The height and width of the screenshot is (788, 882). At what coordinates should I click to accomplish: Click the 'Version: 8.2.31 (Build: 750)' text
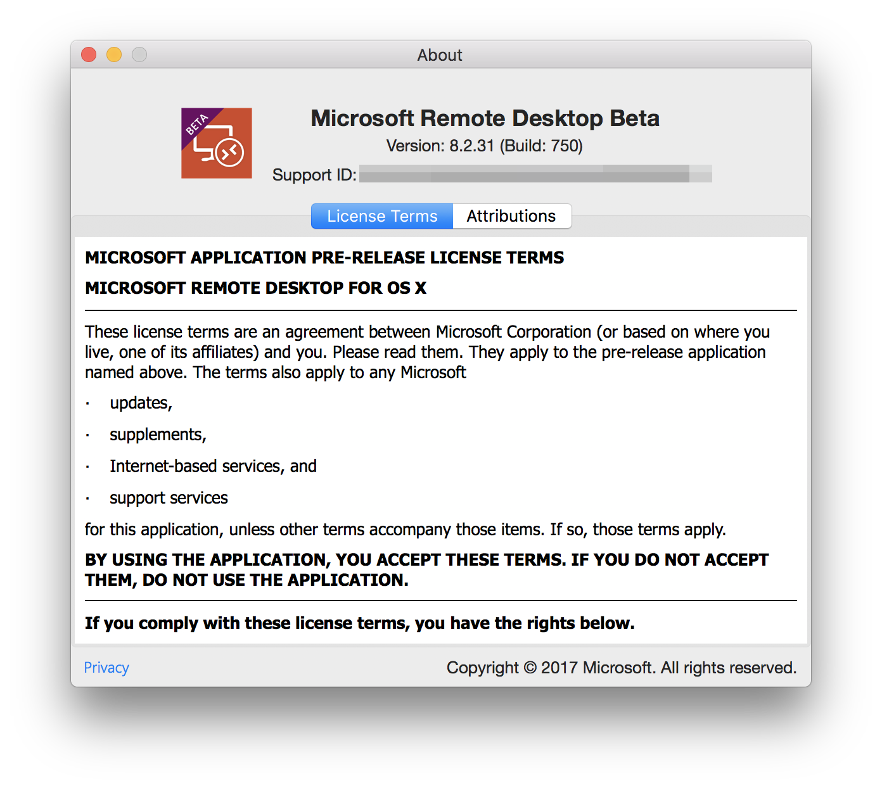tap(485, 146)
